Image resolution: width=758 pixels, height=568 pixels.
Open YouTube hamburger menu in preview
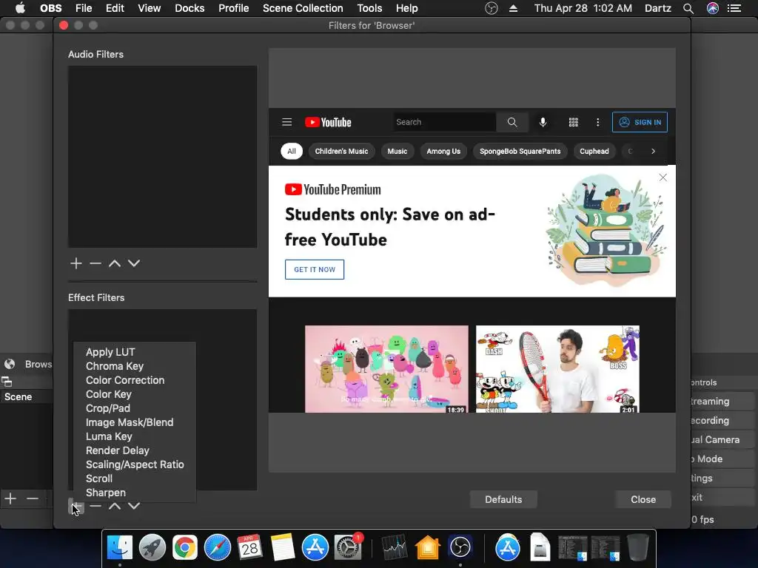[x=286, y=122]
